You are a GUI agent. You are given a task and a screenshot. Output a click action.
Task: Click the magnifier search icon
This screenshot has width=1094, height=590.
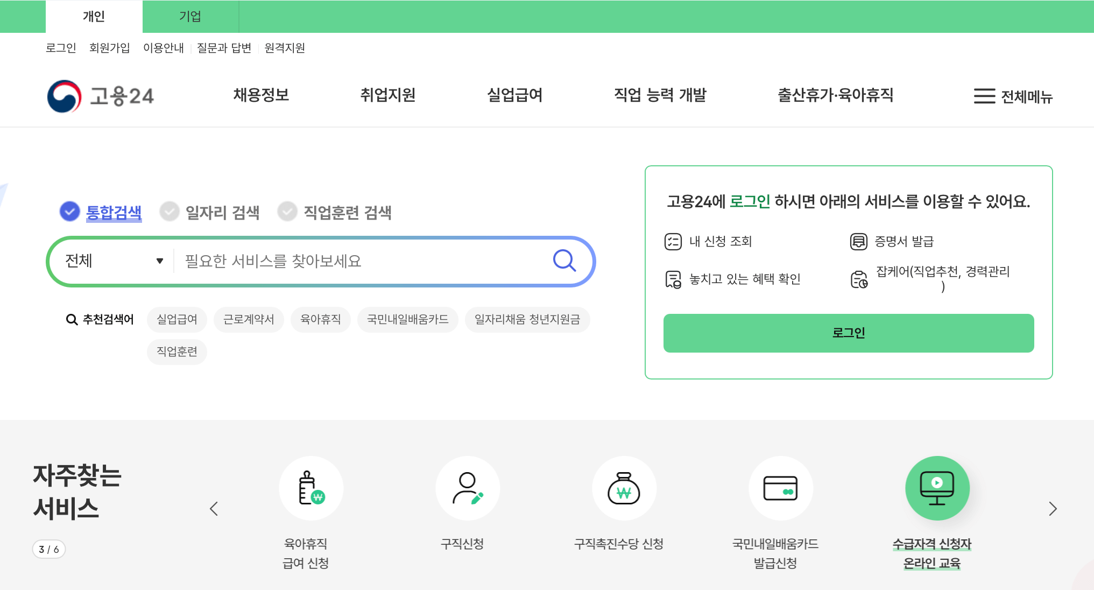(564, 261)
